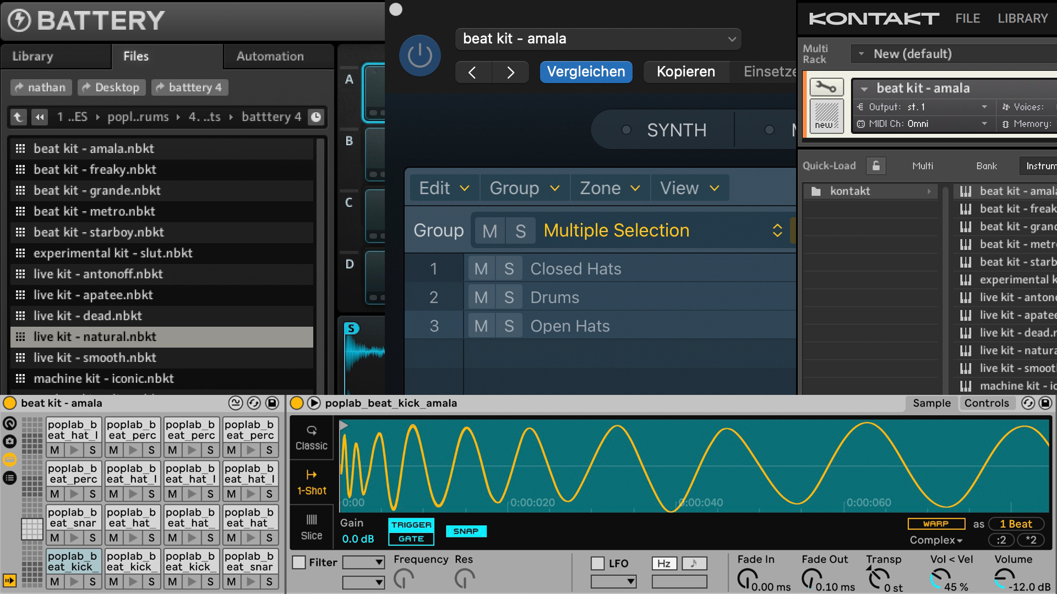Open the Complex warp mode dropdown
Viewport: 1057px width, 594px height.
tap(936, 540)
